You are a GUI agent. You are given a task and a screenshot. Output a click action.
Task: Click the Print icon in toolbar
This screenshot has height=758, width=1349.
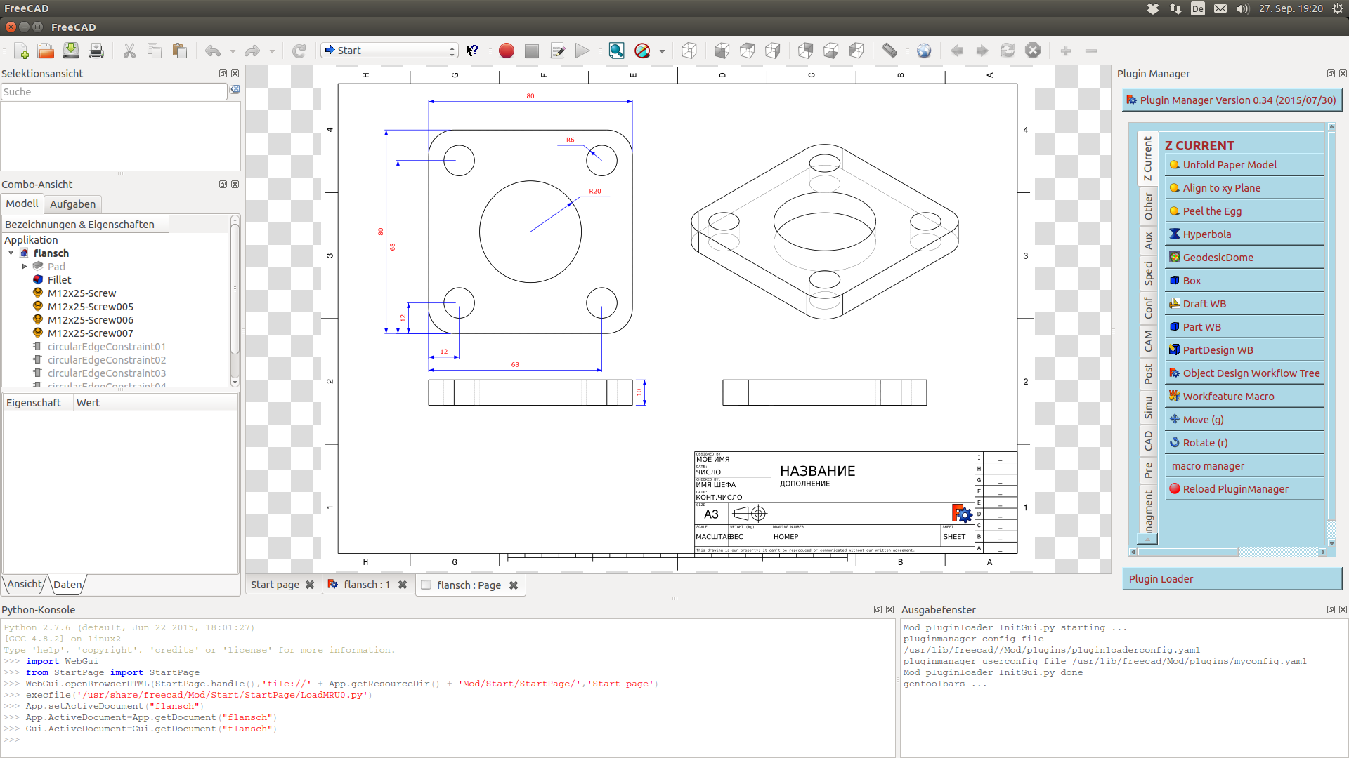[x=96, y=51]
